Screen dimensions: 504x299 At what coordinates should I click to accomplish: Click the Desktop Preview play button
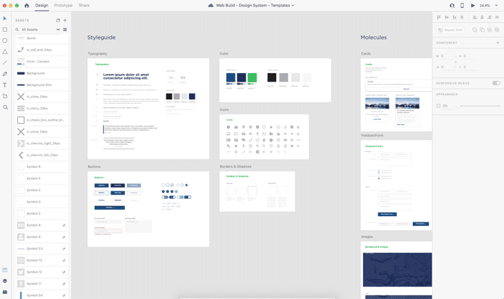(473, 6)
